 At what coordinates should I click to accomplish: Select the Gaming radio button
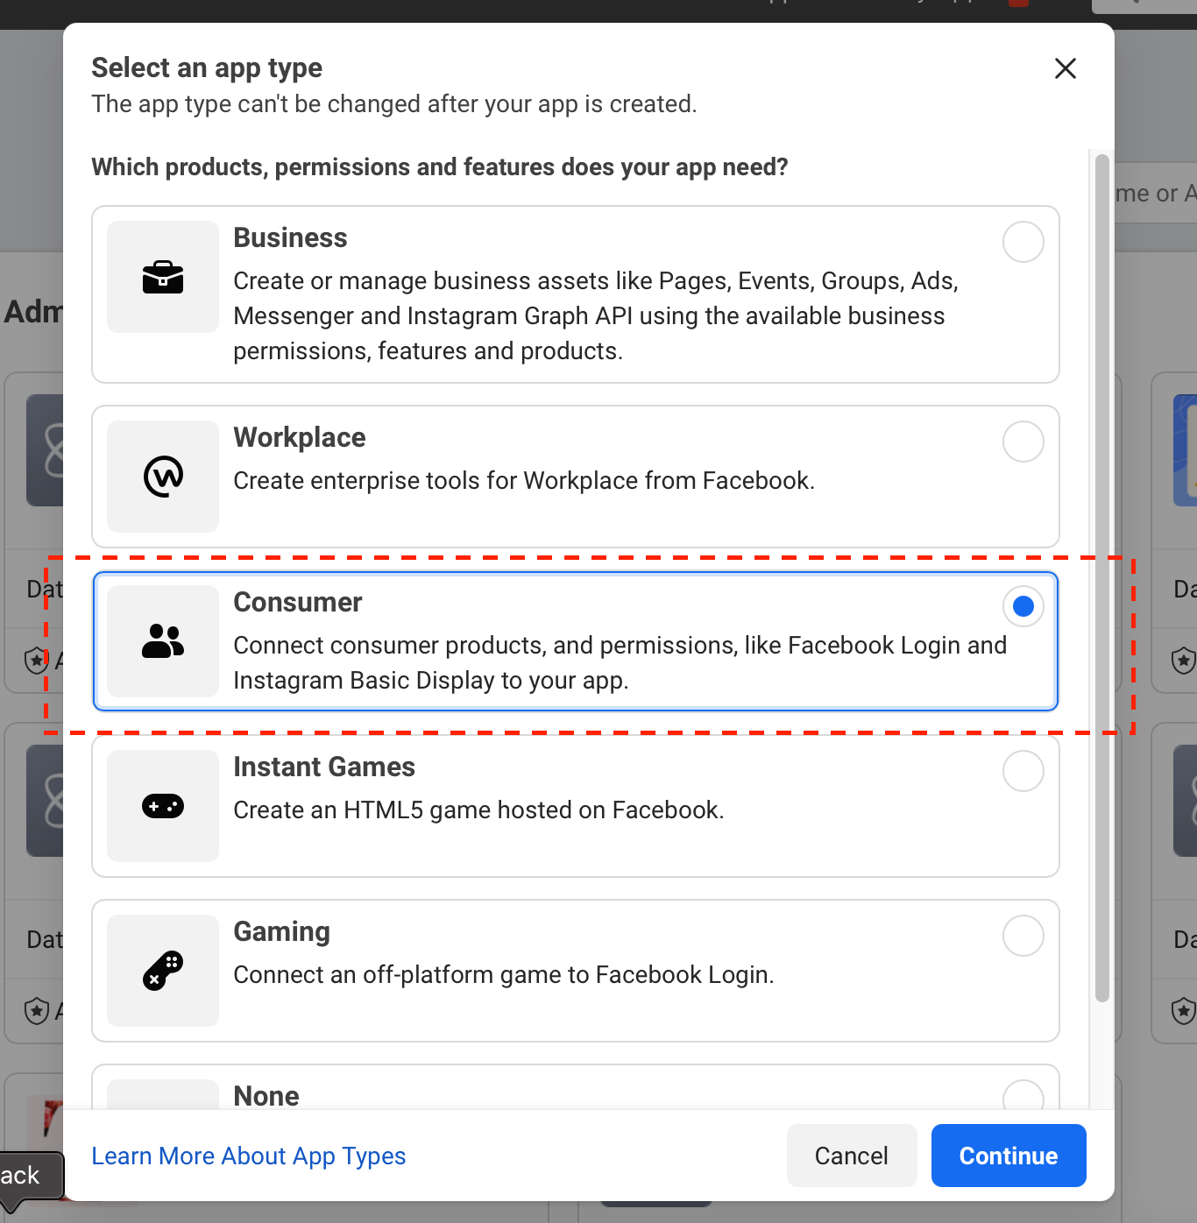click(x=1023, y=935)
